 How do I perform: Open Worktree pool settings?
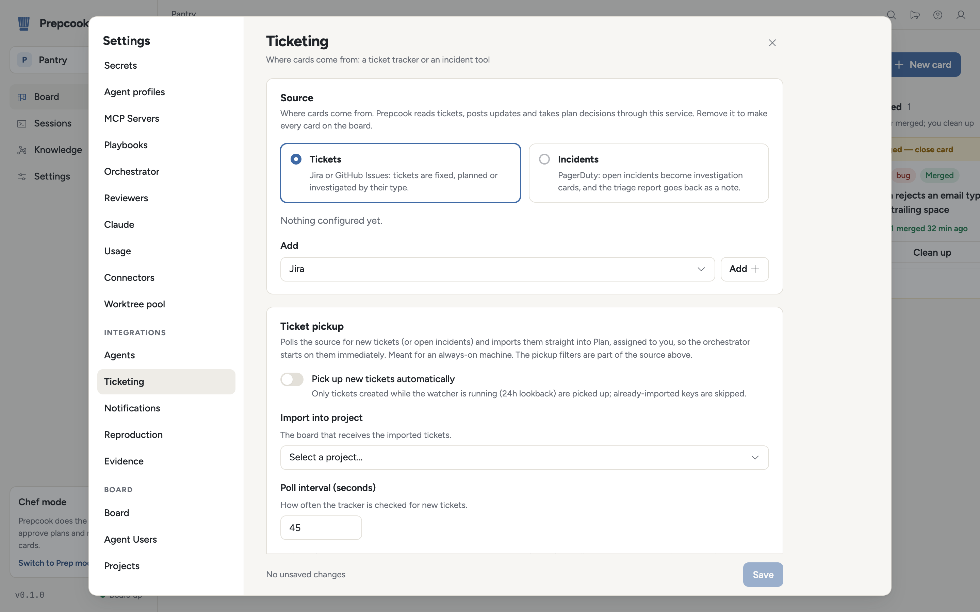tap(166, 304)
